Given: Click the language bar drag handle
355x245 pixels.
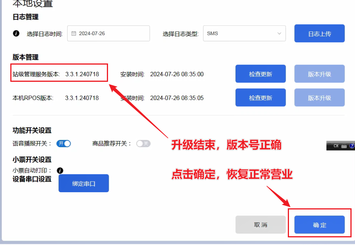Looking at the screenshot, I should (x=329, y=146).
